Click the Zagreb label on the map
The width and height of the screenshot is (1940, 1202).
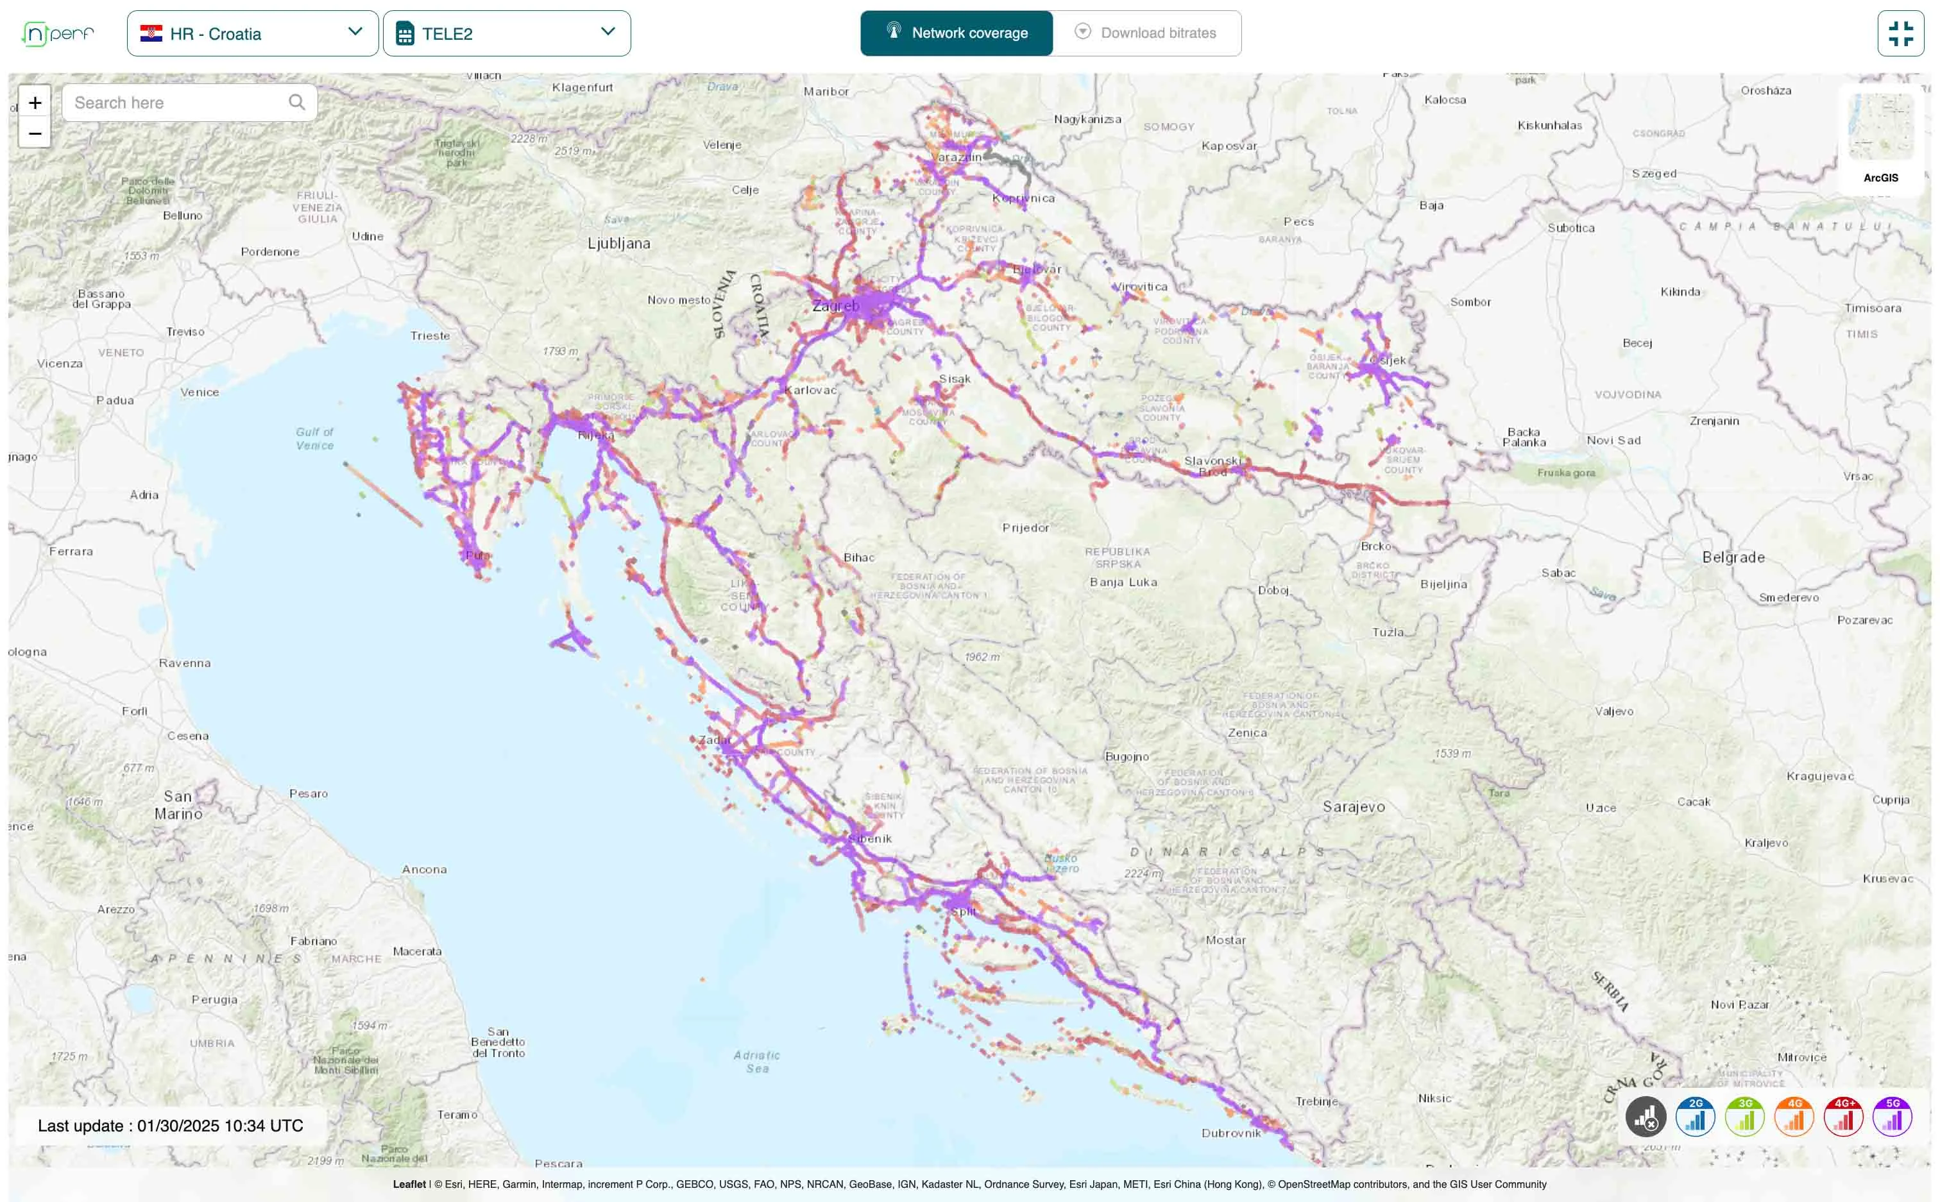(836, 306)
